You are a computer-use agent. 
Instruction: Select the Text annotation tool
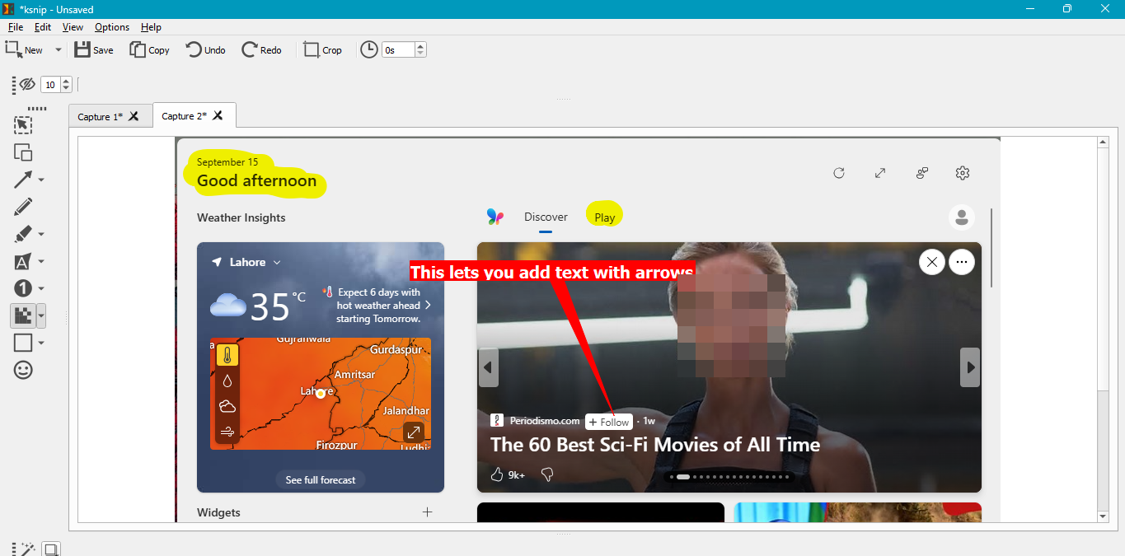(23, 261)
